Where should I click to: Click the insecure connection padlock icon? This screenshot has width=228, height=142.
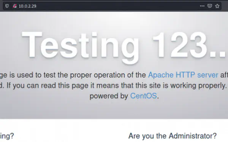pos(15,6)
